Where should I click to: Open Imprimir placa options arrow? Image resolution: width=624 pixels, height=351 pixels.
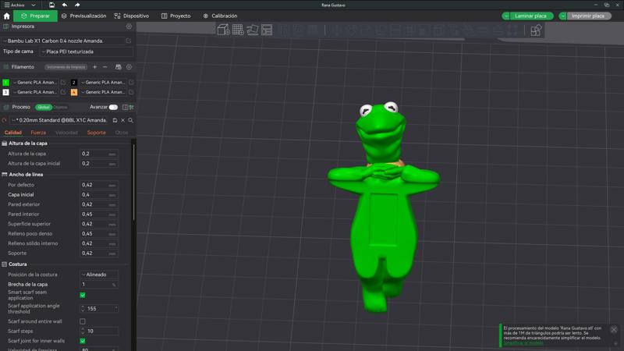562,16
